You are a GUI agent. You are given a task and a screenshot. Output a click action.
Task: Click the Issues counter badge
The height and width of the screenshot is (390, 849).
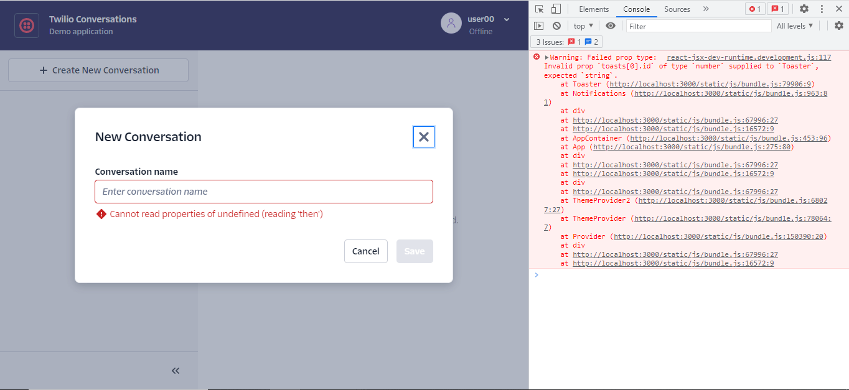(x=566, y=41)
